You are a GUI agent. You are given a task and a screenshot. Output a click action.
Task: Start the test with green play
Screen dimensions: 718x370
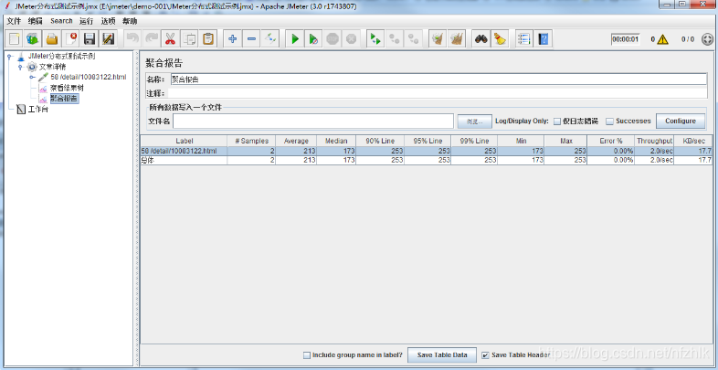pos(295,39)
